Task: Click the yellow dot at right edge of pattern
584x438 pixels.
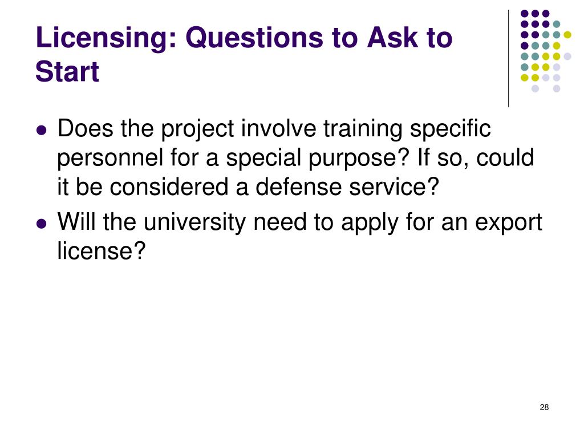Action: click(567, 35)
